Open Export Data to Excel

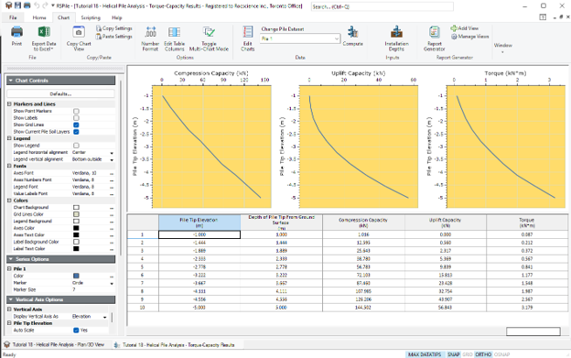44,38
